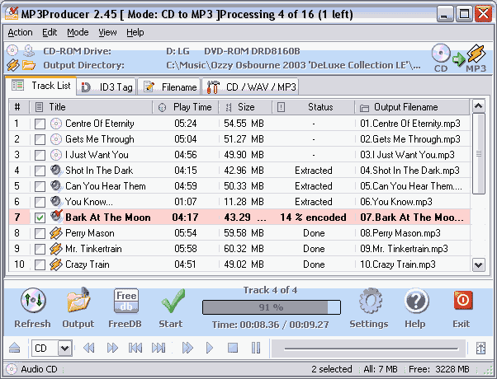Sort by Output Filename column header
The height and width of the screenshot is (379, 497).
coord(412,107)
